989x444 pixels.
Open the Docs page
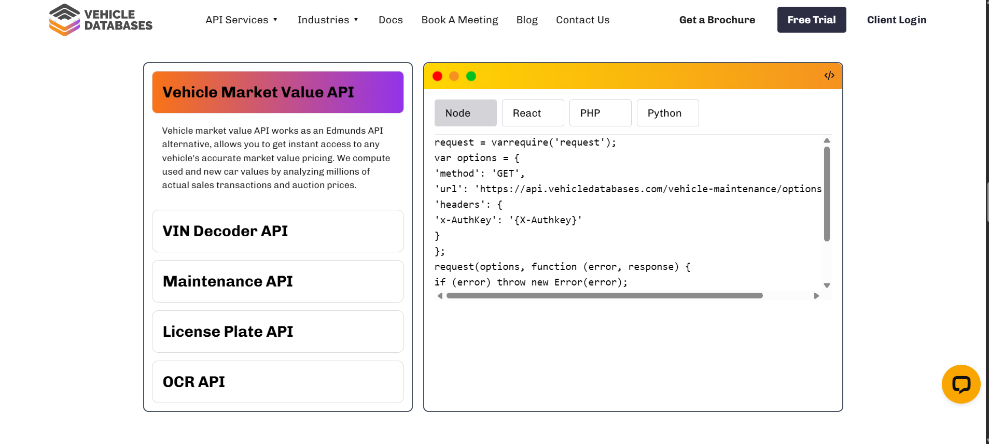tap(391, 20)
